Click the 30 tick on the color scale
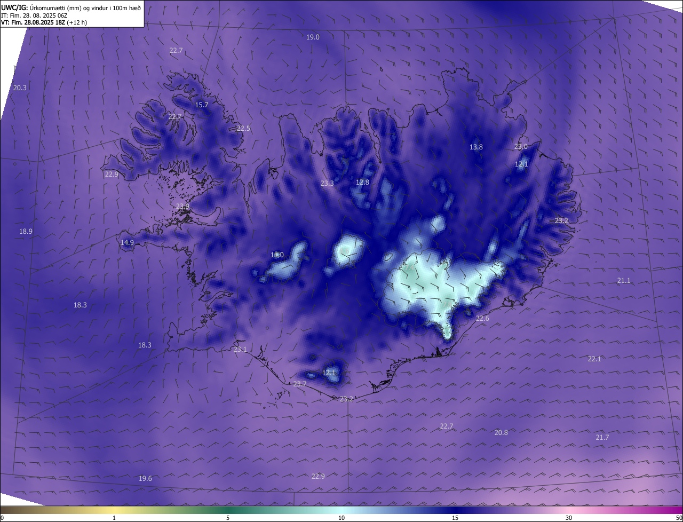683x522 pixels. [x=569, y=518]
